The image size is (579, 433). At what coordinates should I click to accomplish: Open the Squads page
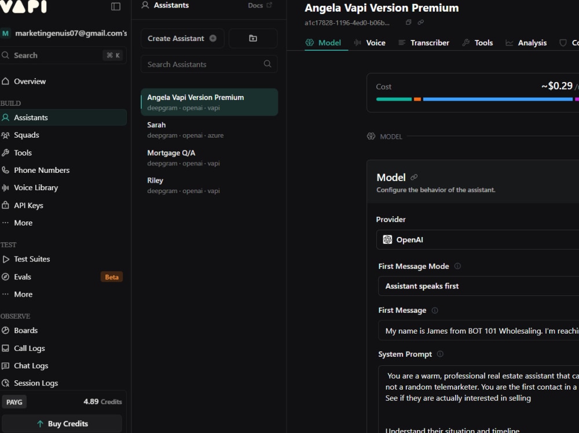(64, 135)
